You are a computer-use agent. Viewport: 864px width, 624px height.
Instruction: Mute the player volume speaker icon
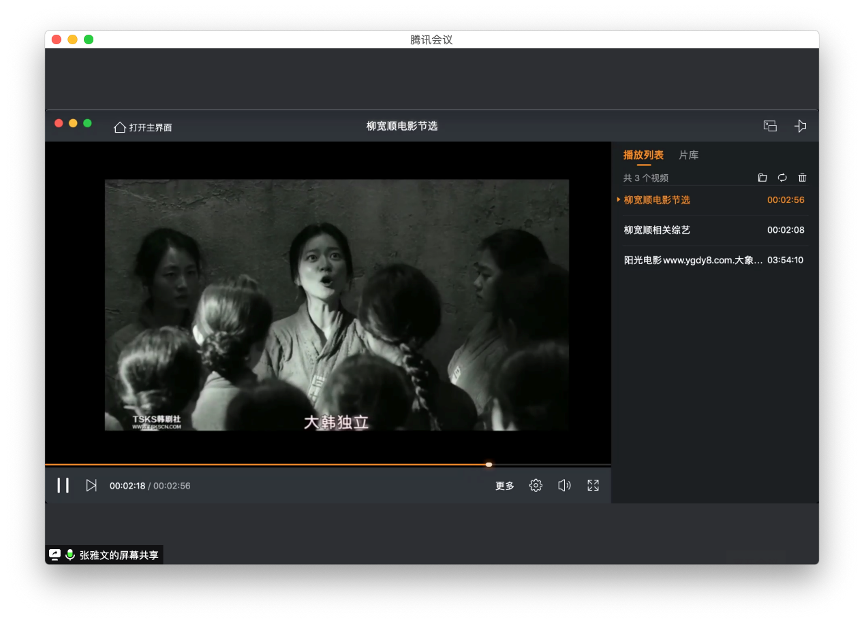(564, 485)
